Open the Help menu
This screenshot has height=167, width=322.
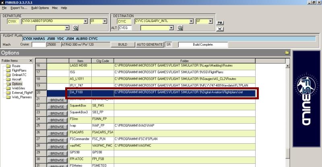coord(64,8)
